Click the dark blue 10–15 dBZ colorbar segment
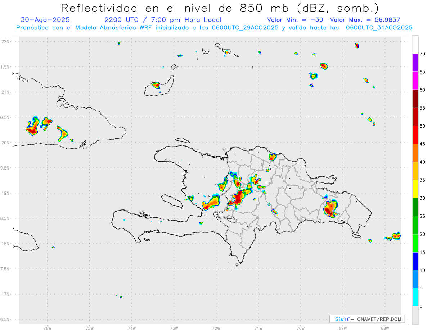The image size is (432, 333). click(415, 261)
